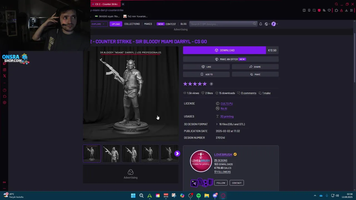Open Discord from the taskbar

tap(215, 196)
